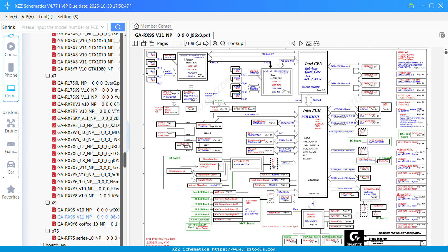This screenshot has height=252, width=448.
Task: Click the rotate counterclockwise icon
Action: pos(144,43)
